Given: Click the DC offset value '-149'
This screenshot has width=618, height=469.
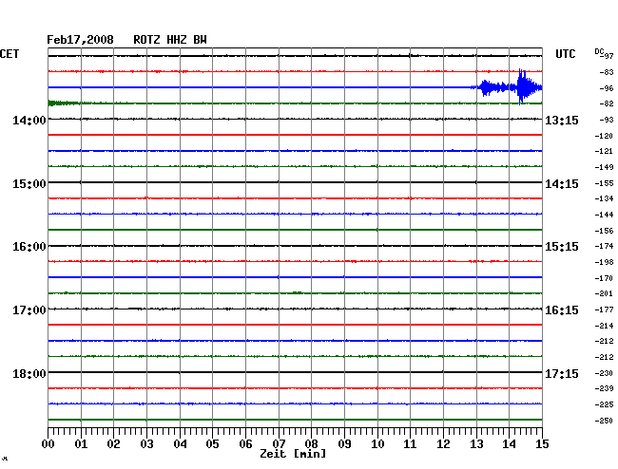Looking at the screenshot, I should point(604,167).
